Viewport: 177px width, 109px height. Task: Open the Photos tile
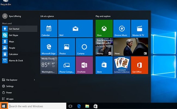67,47
